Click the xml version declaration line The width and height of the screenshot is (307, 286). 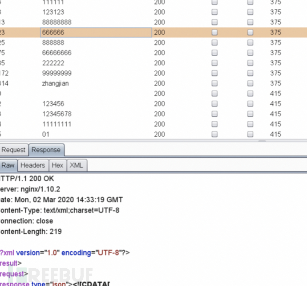(65, 253)
